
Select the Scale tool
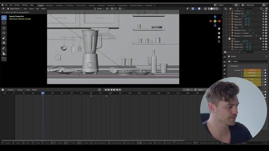pos(4,38)
